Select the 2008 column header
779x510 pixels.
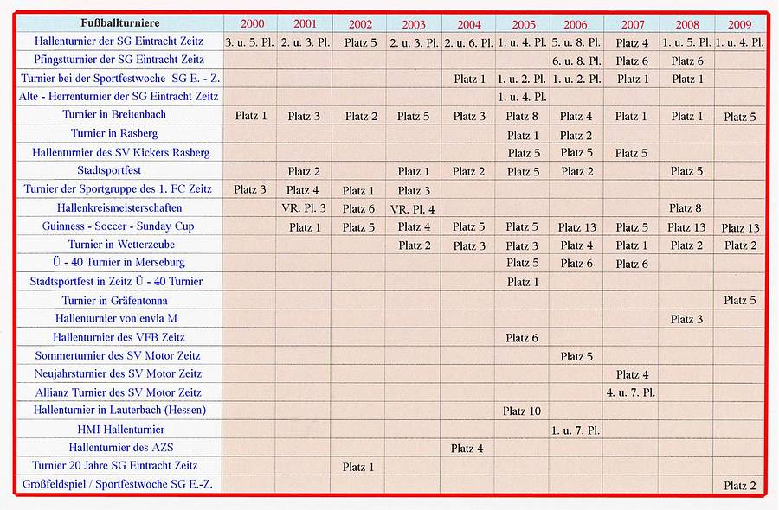[x=687, y=24]
